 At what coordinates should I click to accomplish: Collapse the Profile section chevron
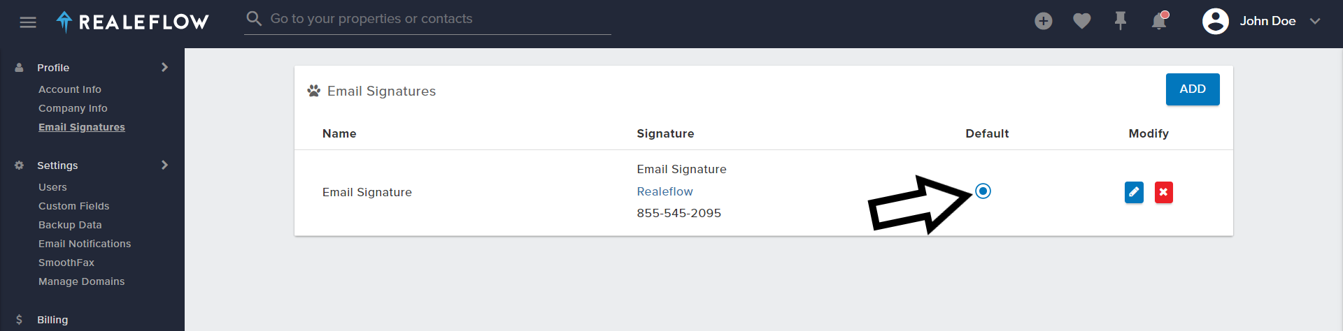point(164,67)
